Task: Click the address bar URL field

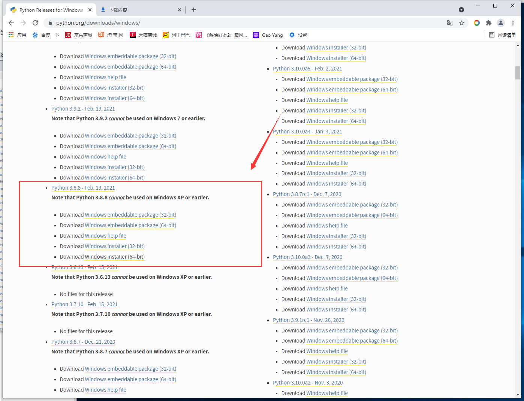Action: click(x=225, y=23)
